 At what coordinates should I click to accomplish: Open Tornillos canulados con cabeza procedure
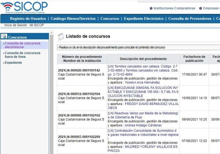(143, 70)
